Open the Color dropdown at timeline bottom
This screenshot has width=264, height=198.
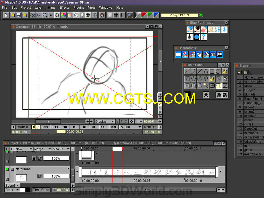click(x=12, y=190)
